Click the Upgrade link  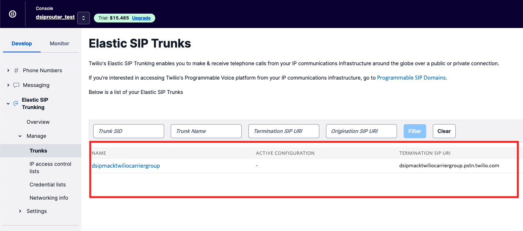[x=141, y=18]
